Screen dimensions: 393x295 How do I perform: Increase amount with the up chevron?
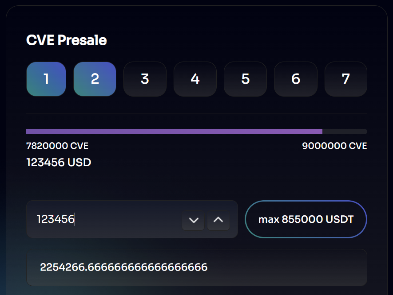218,220
